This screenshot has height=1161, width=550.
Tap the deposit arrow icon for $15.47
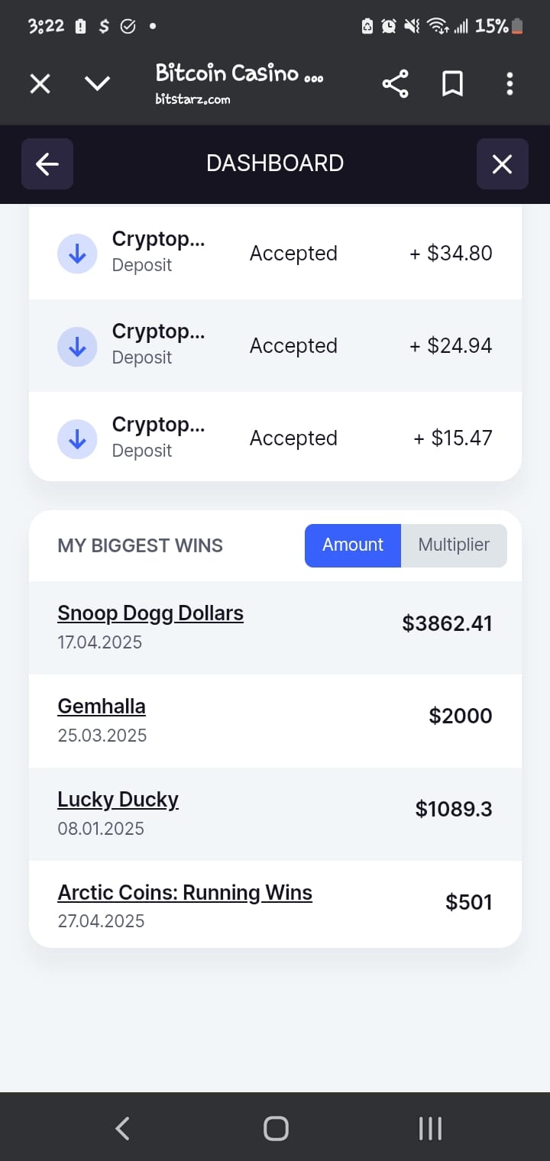[x=77, y=439]
